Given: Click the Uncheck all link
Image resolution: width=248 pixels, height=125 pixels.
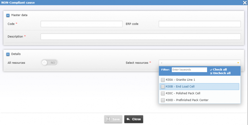Looking at the screenshot, I should (x=221, y=73).
